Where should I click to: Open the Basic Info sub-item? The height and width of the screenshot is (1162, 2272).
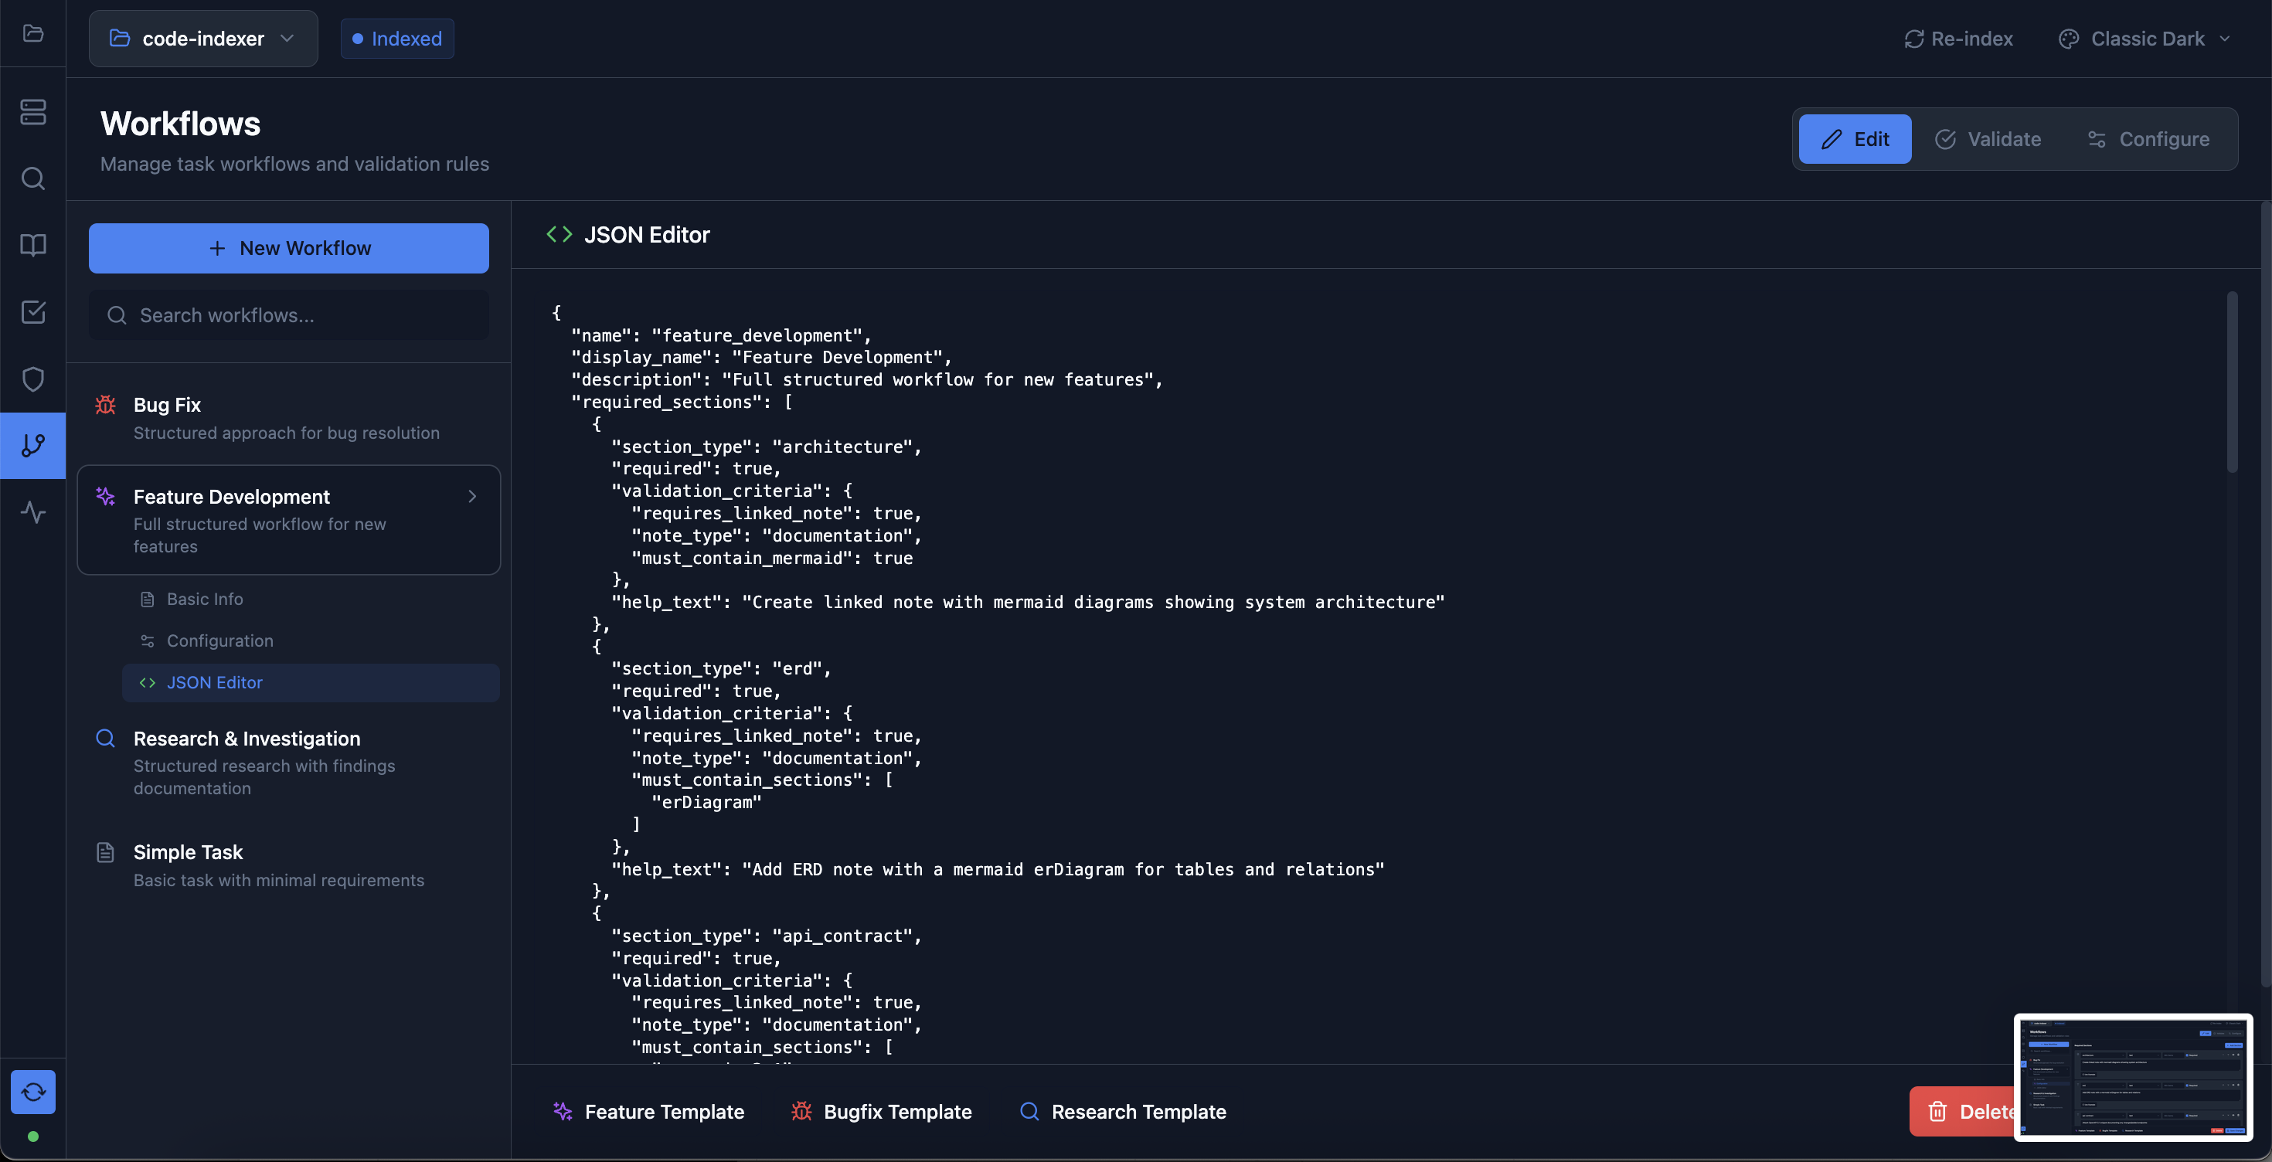tap(205, 600)
